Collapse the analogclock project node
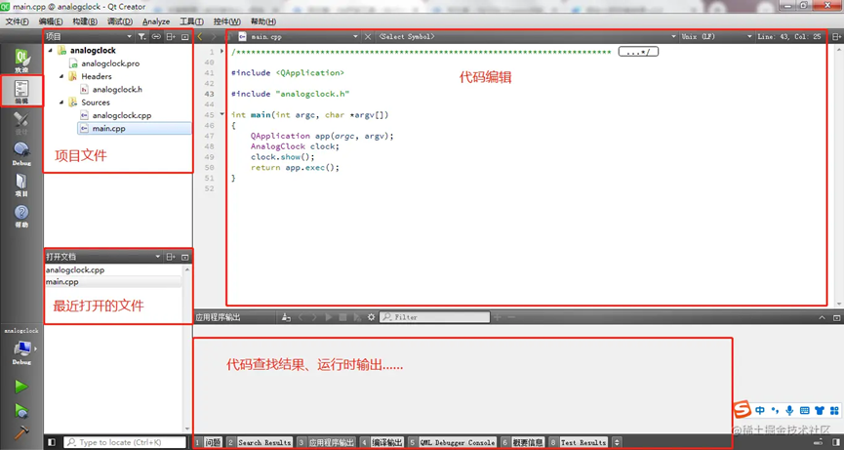The image size is (844, 450). coord(51,50)
